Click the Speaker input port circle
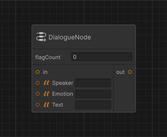Viewport: 167px width, 137px height. click(37, 83)
